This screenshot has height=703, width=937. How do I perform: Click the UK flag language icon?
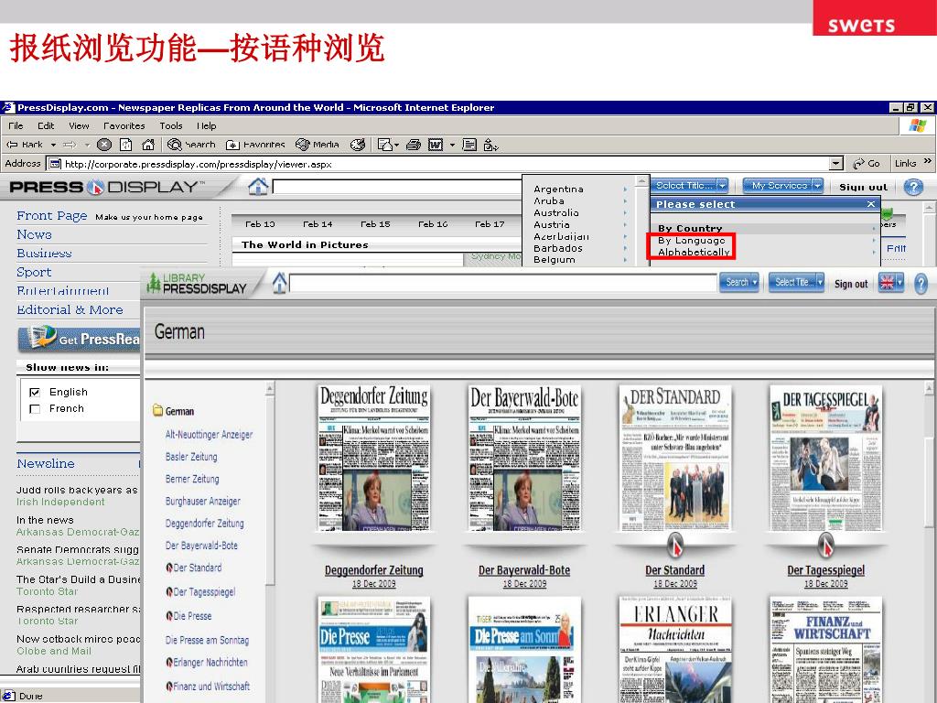click(887, 283)
